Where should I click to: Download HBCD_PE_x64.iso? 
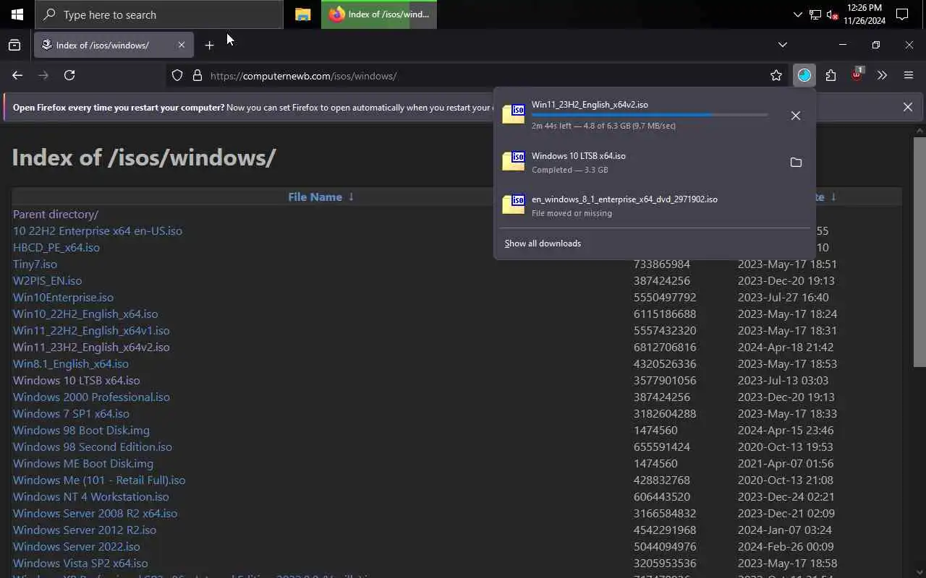tap(56, 247)
